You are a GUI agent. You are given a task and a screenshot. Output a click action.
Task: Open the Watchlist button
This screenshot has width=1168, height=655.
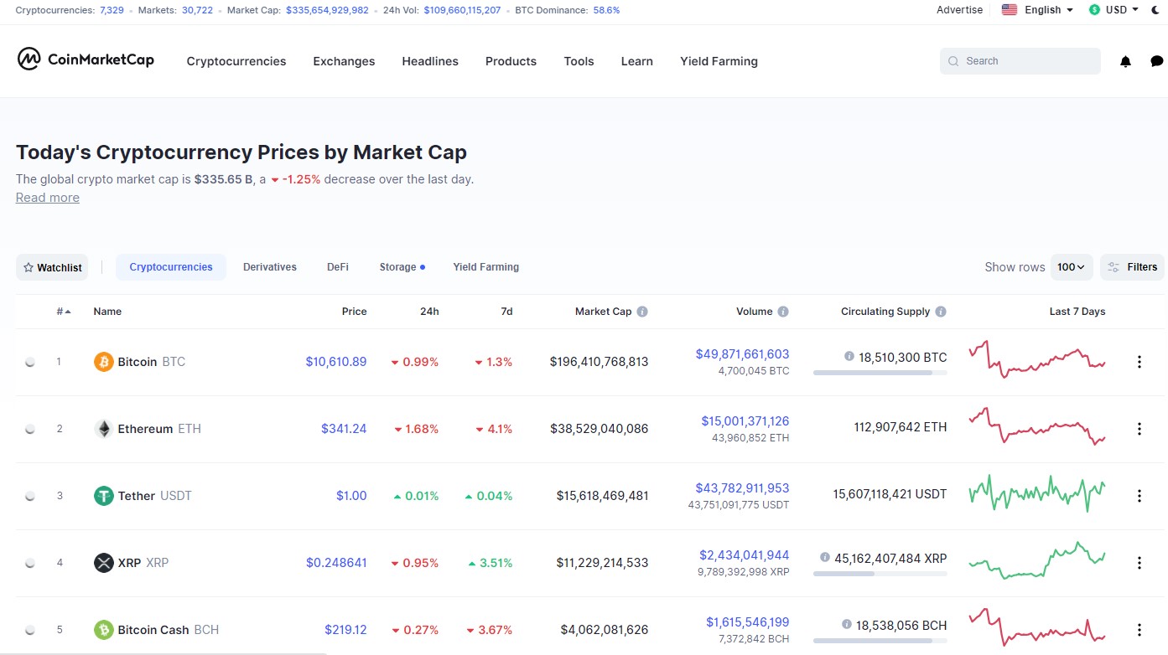point(52,267)
